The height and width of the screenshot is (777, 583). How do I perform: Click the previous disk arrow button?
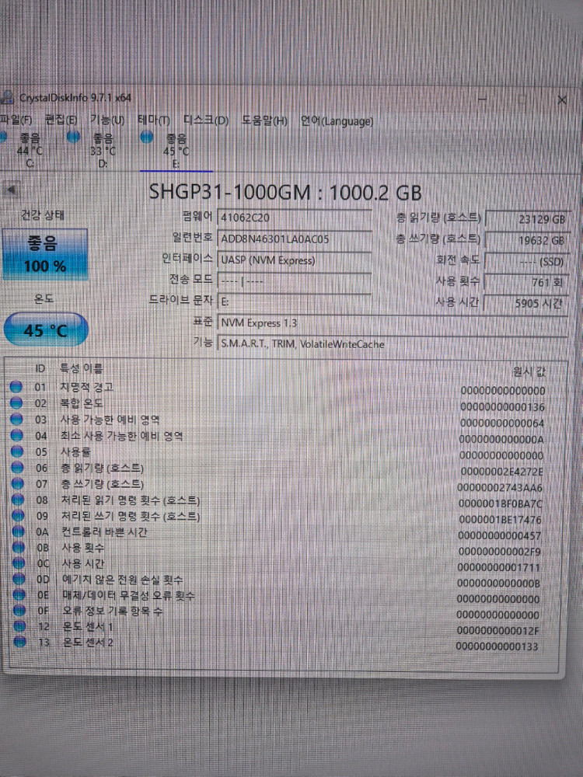tap(10, 190)
